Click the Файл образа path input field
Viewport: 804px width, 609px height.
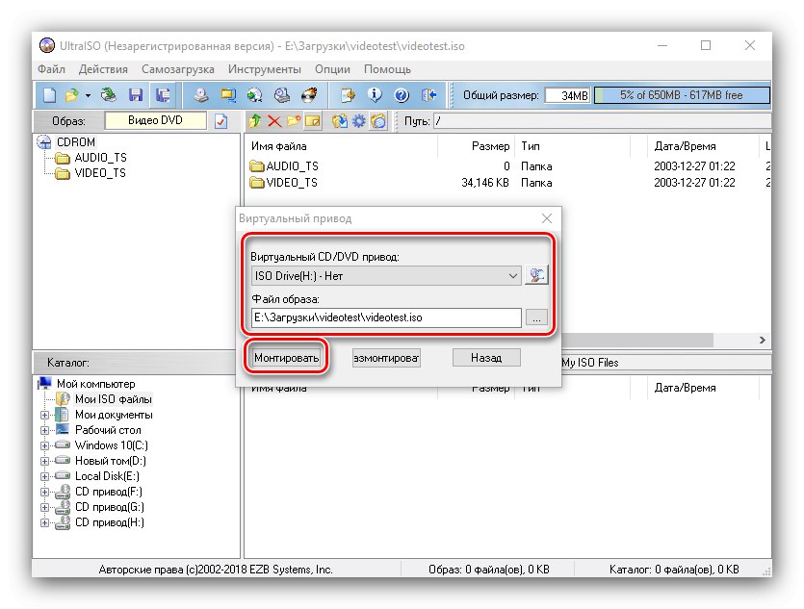(386, 317)
